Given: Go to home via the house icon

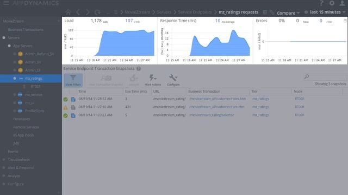Looking at the screenshot, I should (x=69, y=12).
